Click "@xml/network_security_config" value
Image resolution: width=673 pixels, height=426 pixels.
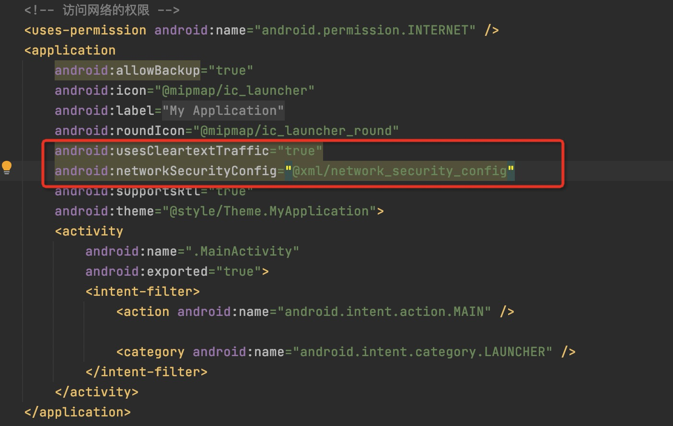coord(399,171)
